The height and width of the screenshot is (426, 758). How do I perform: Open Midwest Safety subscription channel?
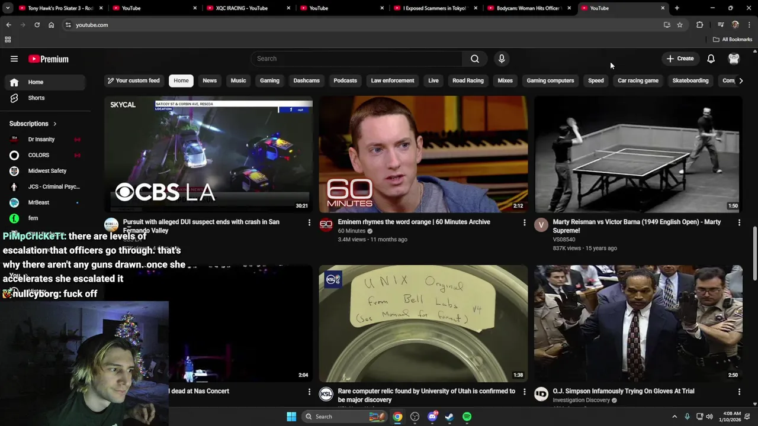click(45, 171)
